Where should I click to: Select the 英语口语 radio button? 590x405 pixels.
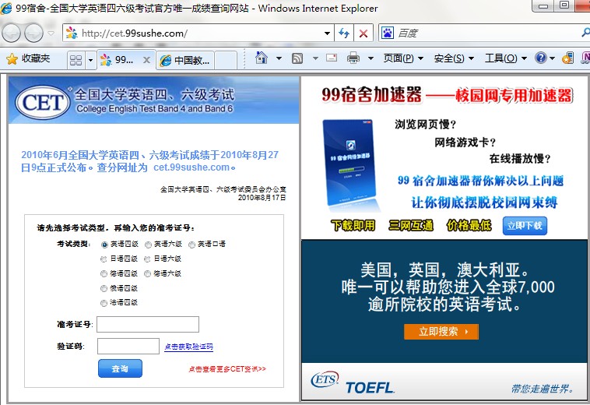192,245
